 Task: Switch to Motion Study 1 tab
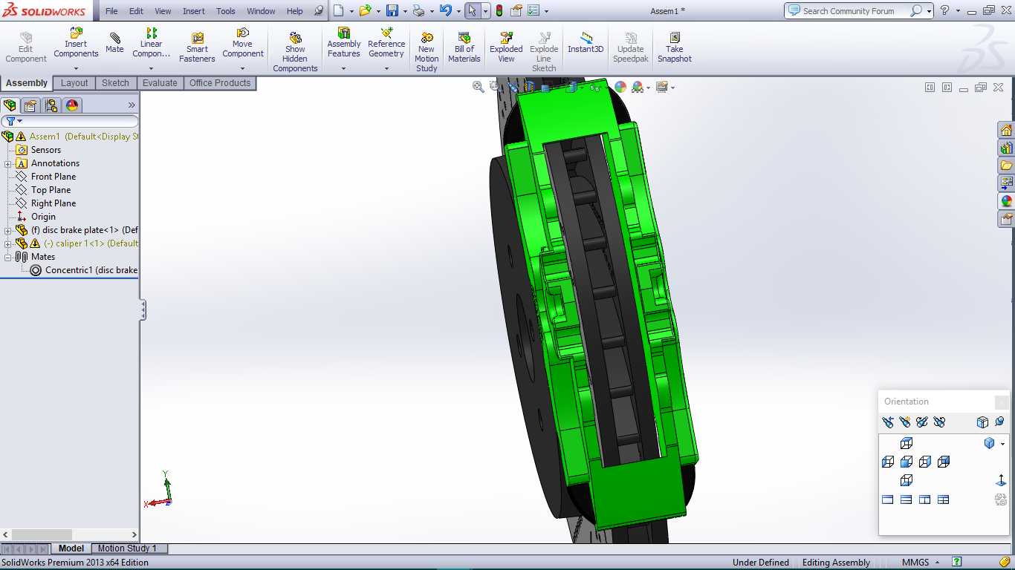pyautogui.click(x=127, y=548)
